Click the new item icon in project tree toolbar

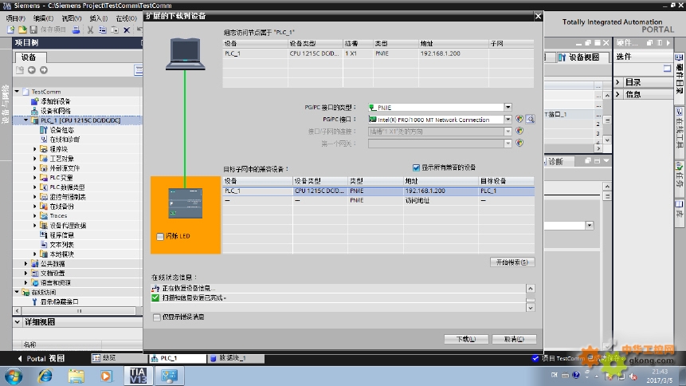tap(20, 70)
